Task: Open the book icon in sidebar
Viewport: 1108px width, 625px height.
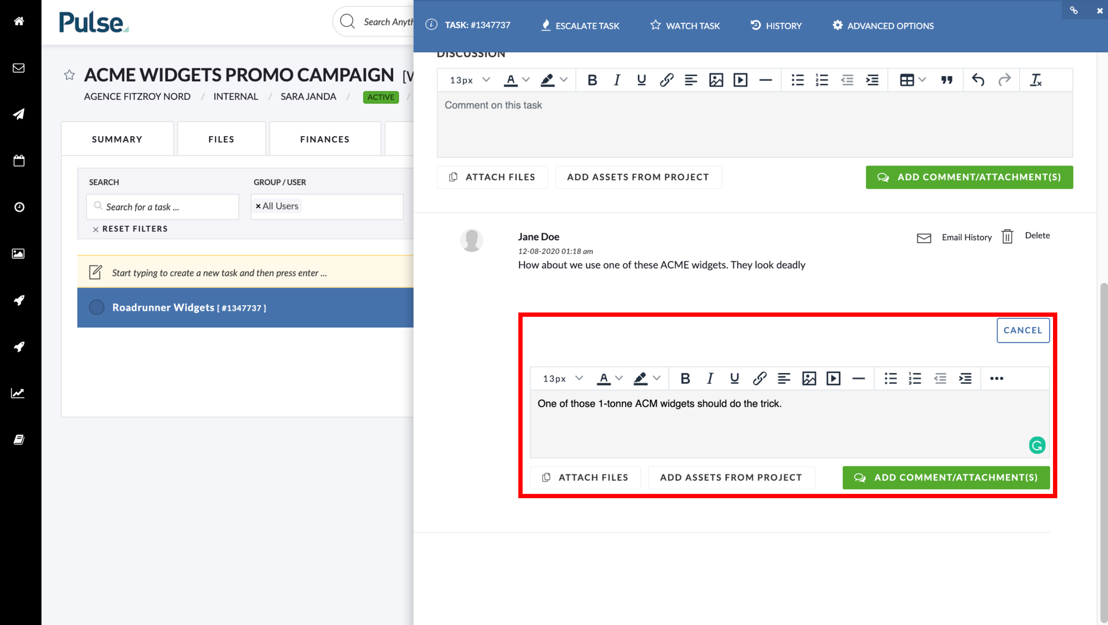Action: coord(18,439)
